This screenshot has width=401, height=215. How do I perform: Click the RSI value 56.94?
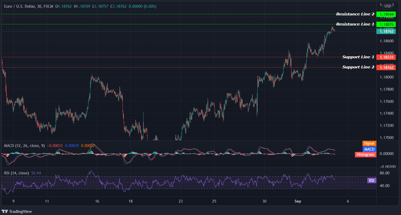pos(36,173)
